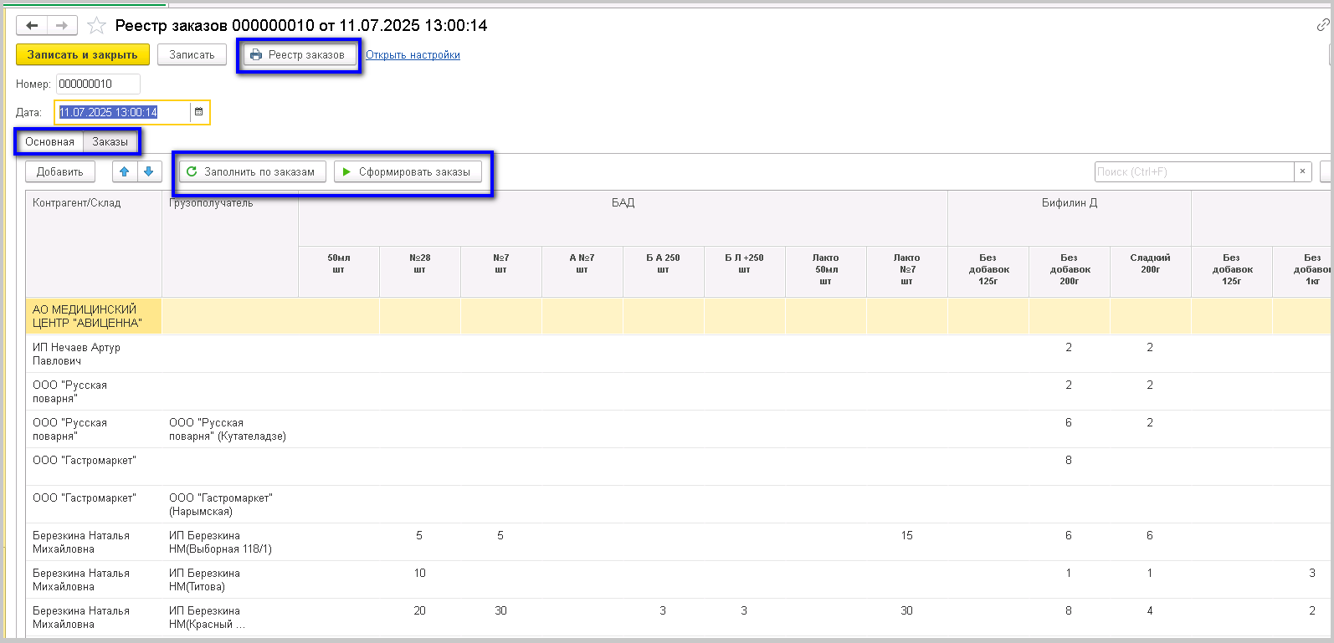Add document to favorites with star icon
The height and width of the screenshot is (643, 1334).
tap(96, 26)
